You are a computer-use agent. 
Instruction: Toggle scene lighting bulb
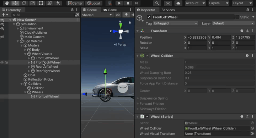click(126, 15)
